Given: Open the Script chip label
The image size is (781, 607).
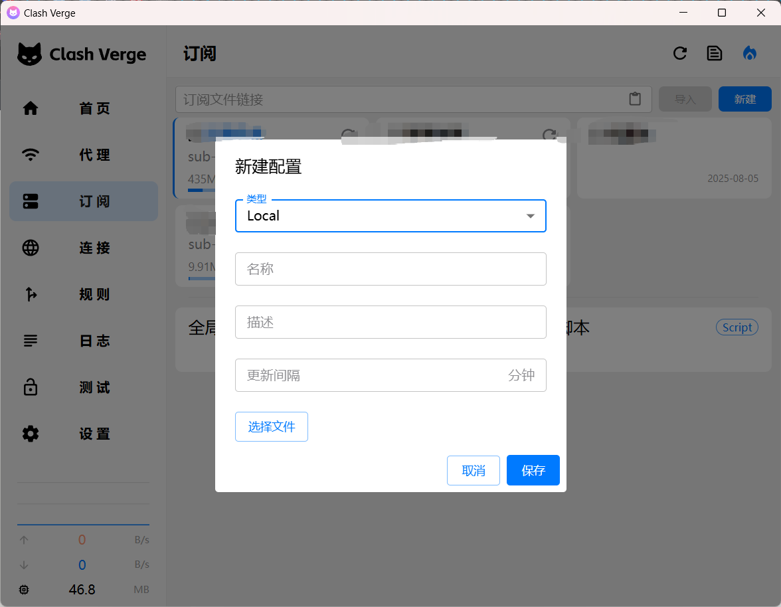Looking at the screenshot, I should pos(737,327).
